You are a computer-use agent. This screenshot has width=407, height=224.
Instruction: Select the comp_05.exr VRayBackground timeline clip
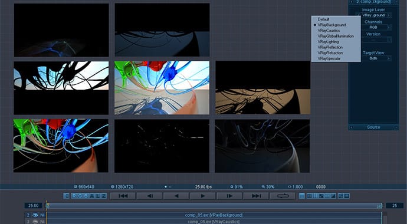click(214, 215)
